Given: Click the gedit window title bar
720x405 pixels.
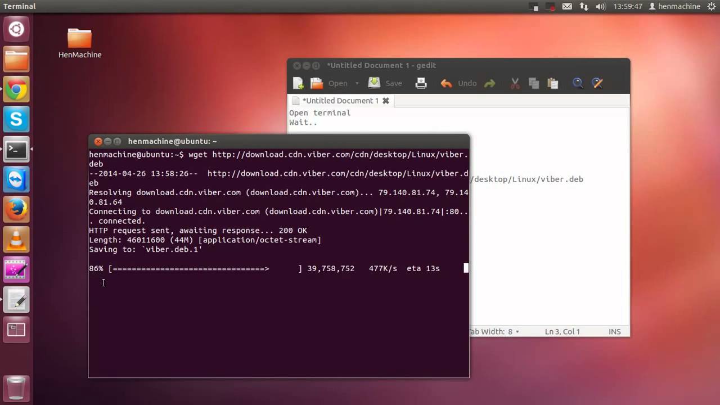Looking at the screenshot, I should [458, 65].
